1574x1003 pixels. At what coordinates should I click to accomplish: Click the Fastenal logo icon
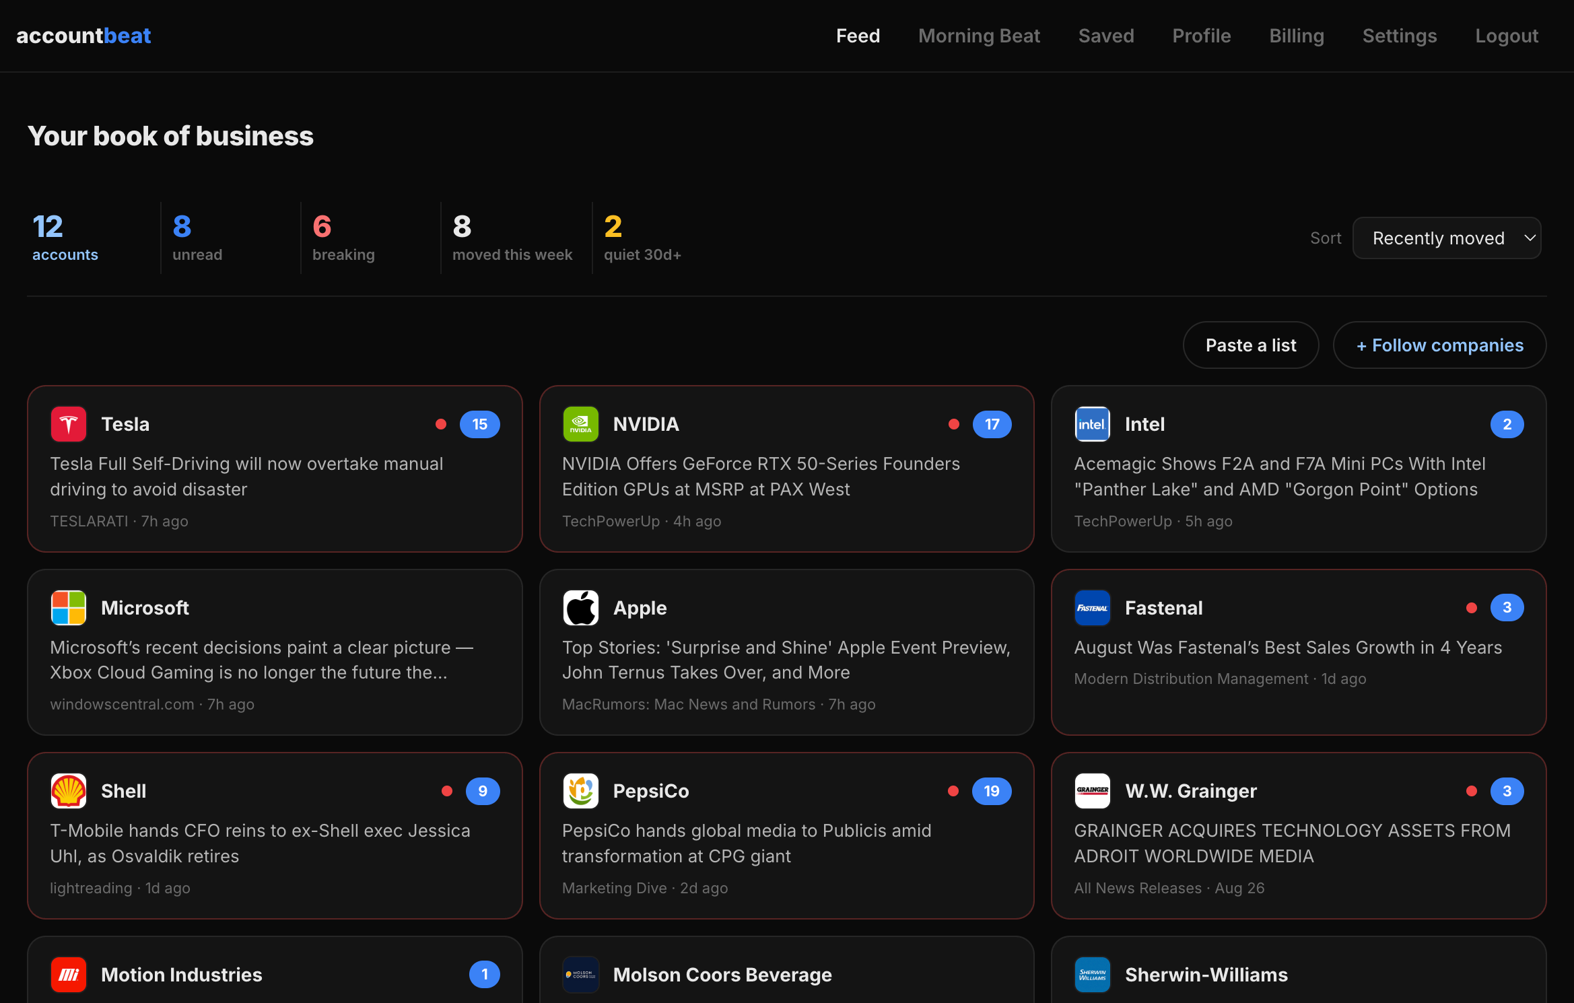click(x=1092, y=608)
